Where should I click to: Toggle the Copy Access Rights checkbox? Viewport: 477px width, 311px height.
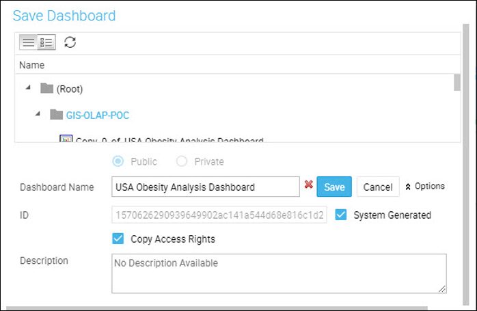(118, 239)
